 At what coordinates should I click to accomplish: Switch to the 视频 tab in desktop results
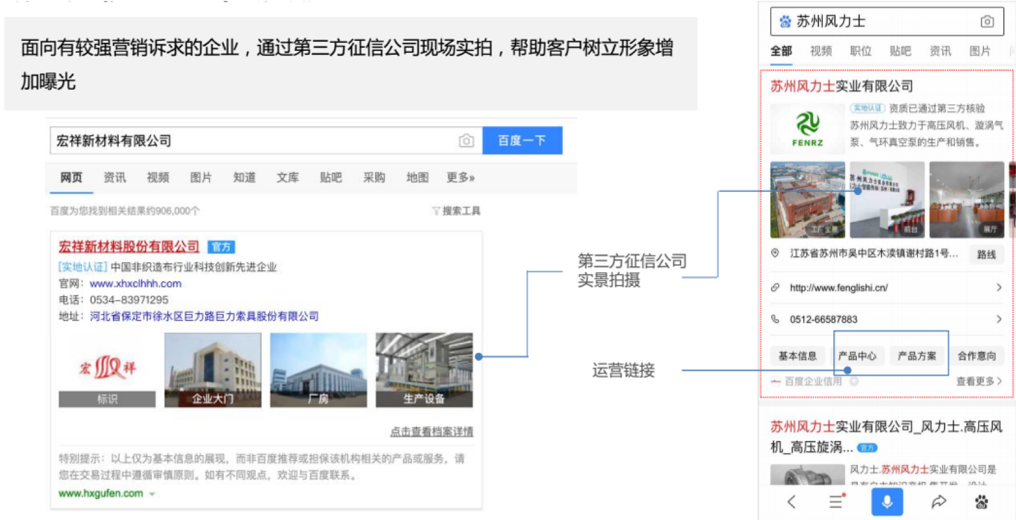(x=158, y=177)
